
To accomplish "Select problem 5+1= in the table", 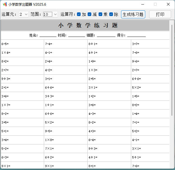I will pos(22,131).
